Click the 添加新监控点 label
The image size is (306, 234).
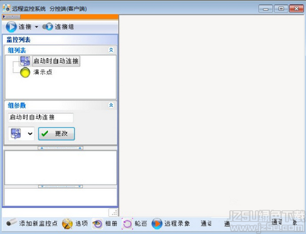[38, 223]
